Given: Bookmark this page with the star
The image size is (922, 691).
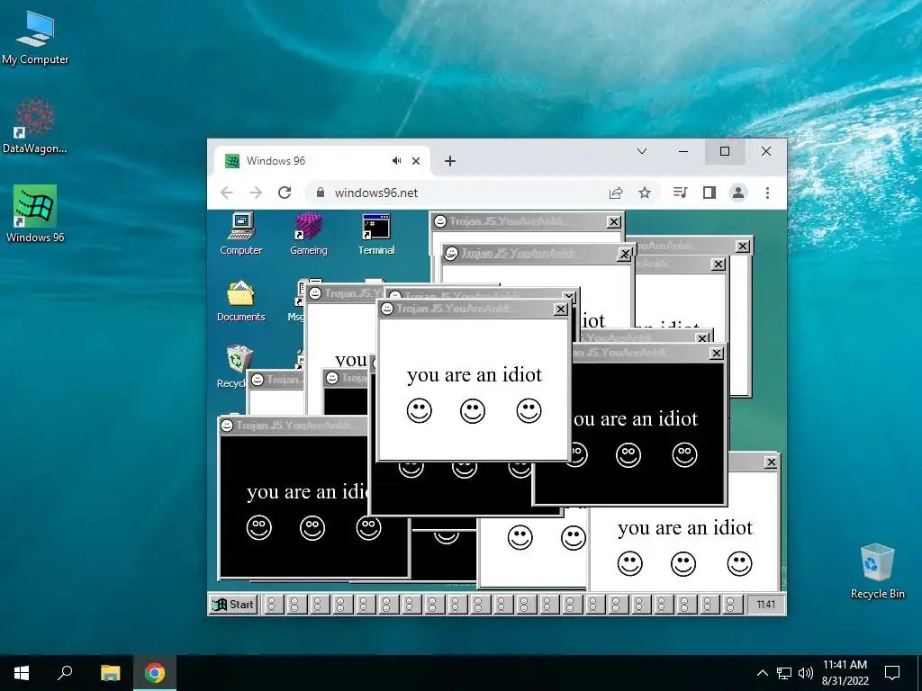Looking at the screenshot, I should [x=645, y=193].
